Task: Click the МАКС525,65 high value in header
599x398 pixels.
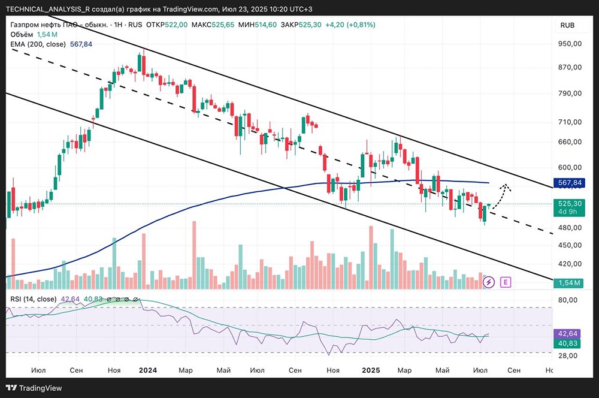Action: [213, 25]
